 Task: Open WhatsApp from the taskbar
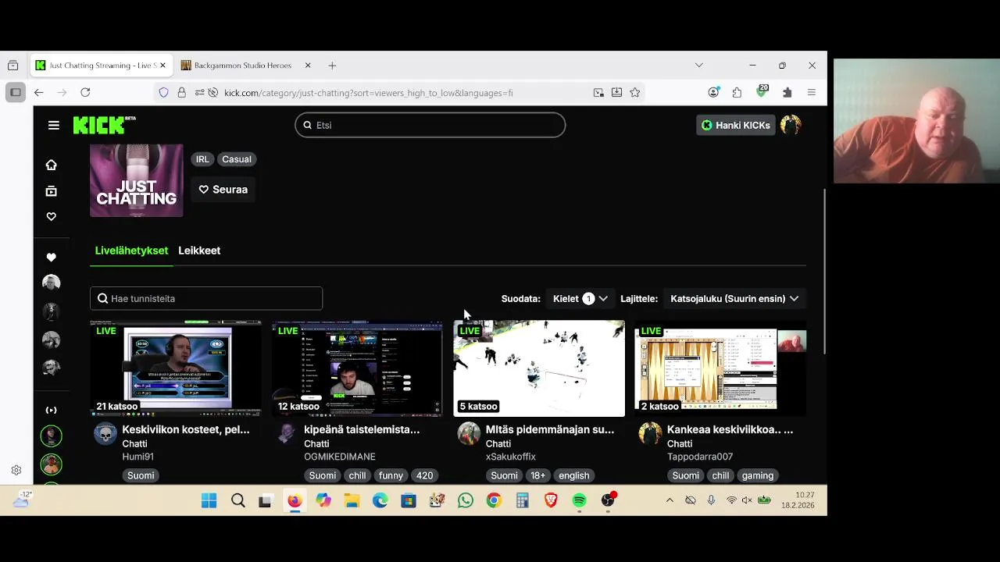(x=466, y=500)
